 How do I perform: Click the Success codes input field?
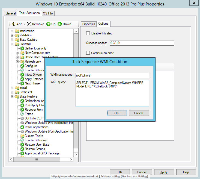click(x=142, y=43)
